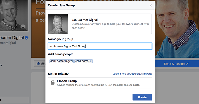Click the Name your group text field

(x=100, y=46)
